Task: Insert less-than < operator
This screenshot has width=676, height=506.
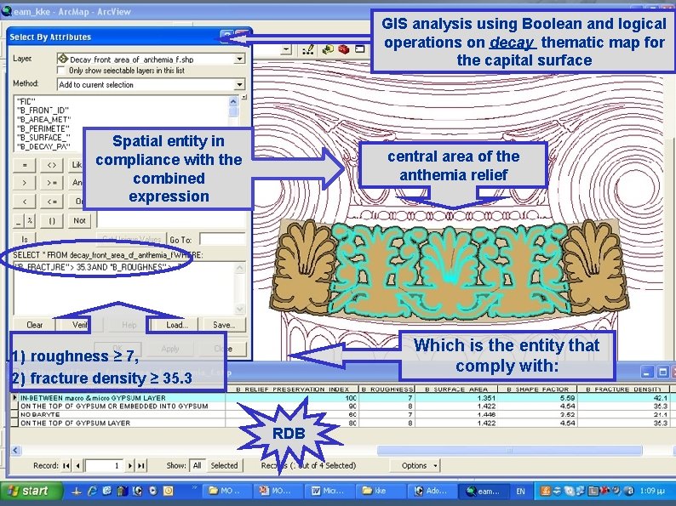Action: pyautogui.click(x=25, y=201)
